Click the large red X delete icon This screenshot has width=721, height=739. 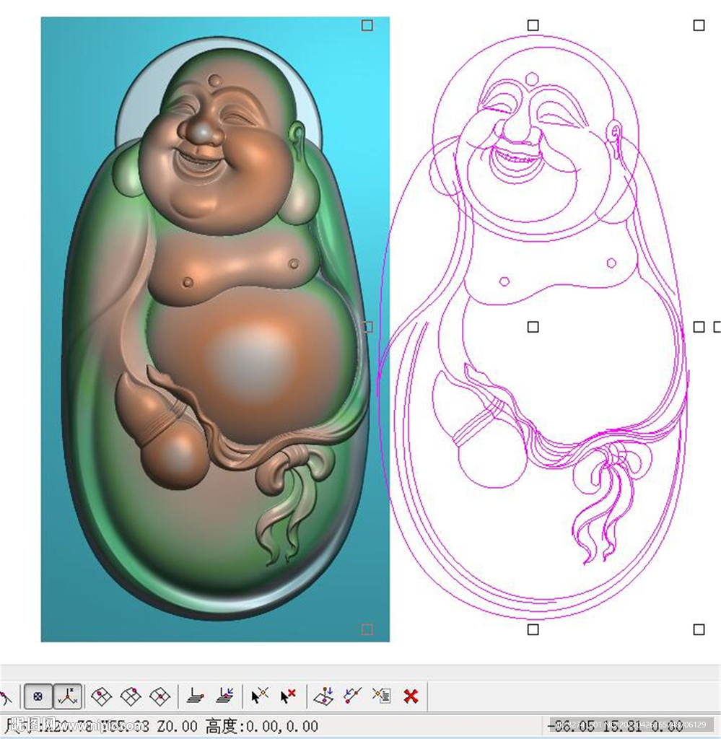point(411,697)
